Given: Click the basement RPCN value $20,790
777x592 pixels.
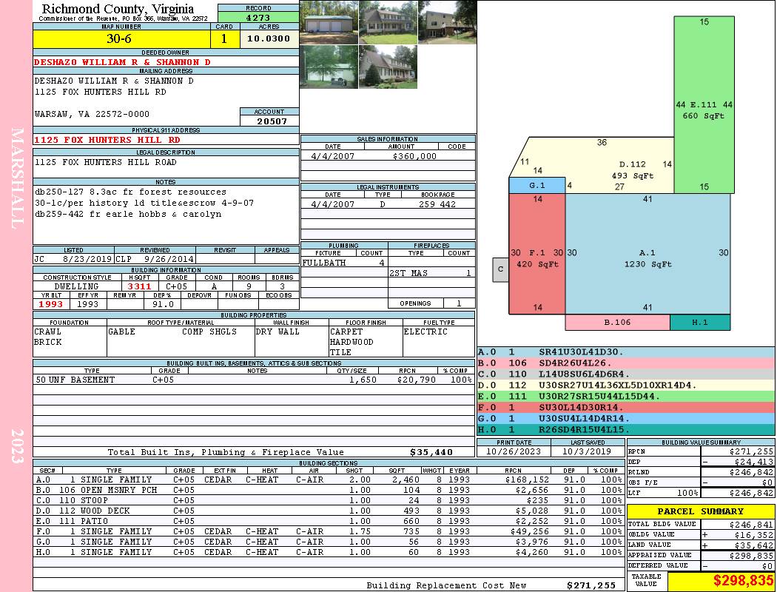Looking at the screenshot, I should pos(416,380).
